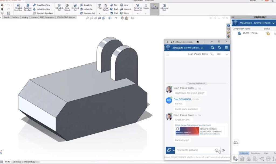Click the tag icon in 3DSwym header
This screenshot has width=276, height=164.
(x=219, y=48)
